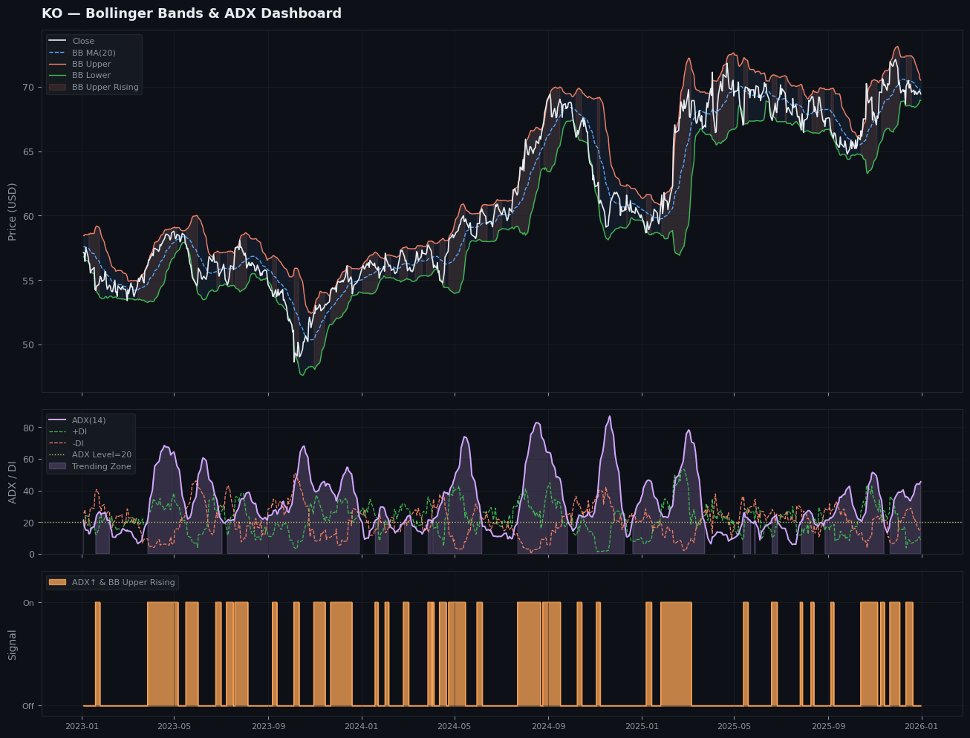Click the BB MA(20) legend entry
The width and height of the screenshot is (970, 738).
[x=94, y=53]
